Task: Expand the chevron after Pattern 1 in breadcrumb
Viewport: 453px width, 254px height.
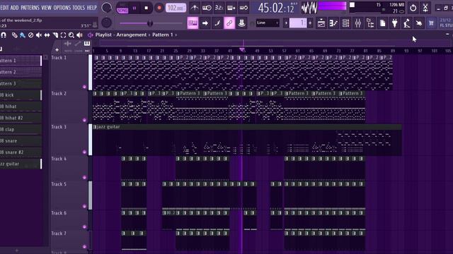Action: point(176,35)
